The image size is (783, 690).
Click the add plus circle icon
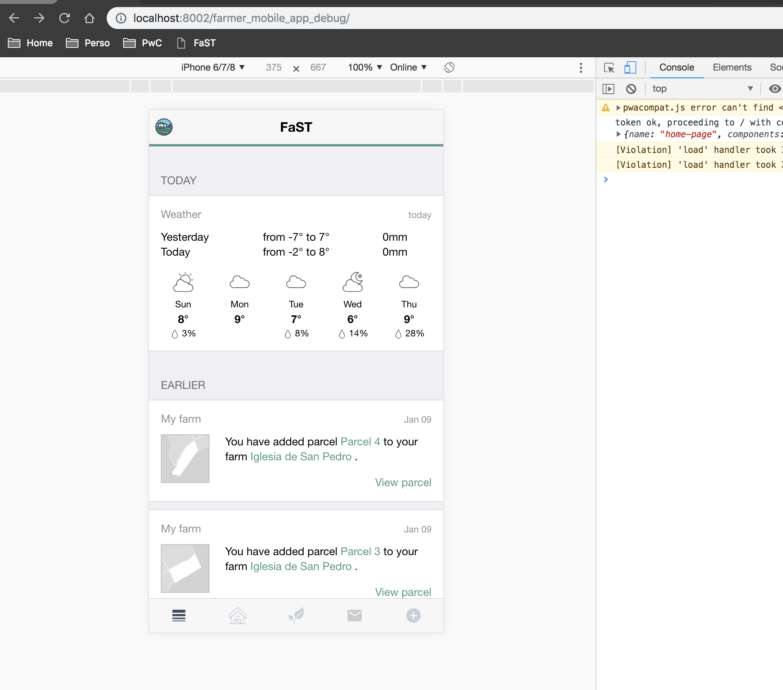(413, 616)
